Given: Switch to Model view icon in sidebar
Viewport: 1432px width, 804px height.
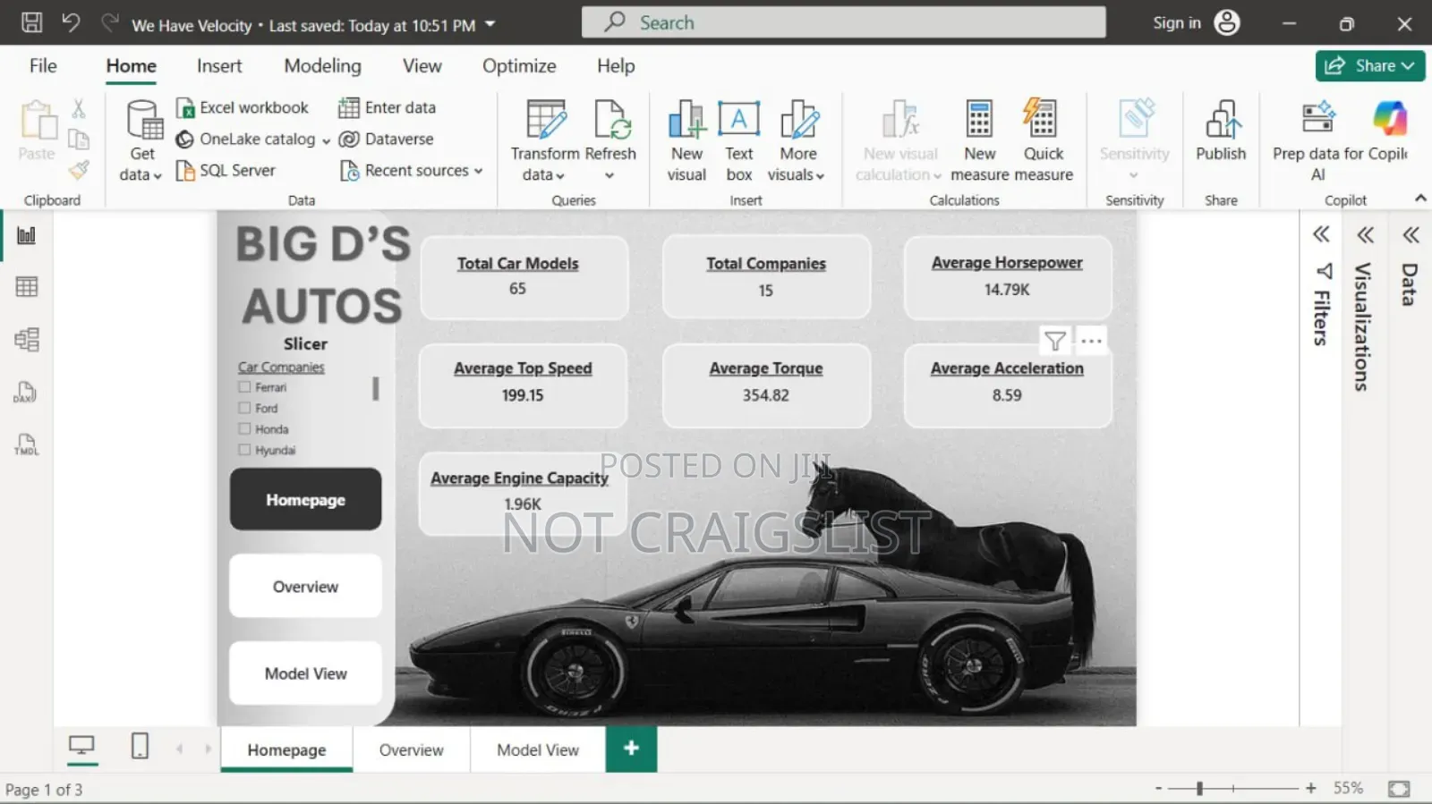Looking at the screenshot, I should 27,340.
